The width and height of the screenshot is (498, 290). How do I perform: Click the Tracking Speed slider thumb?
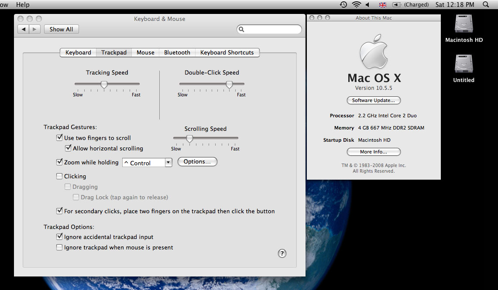point(104,85)
